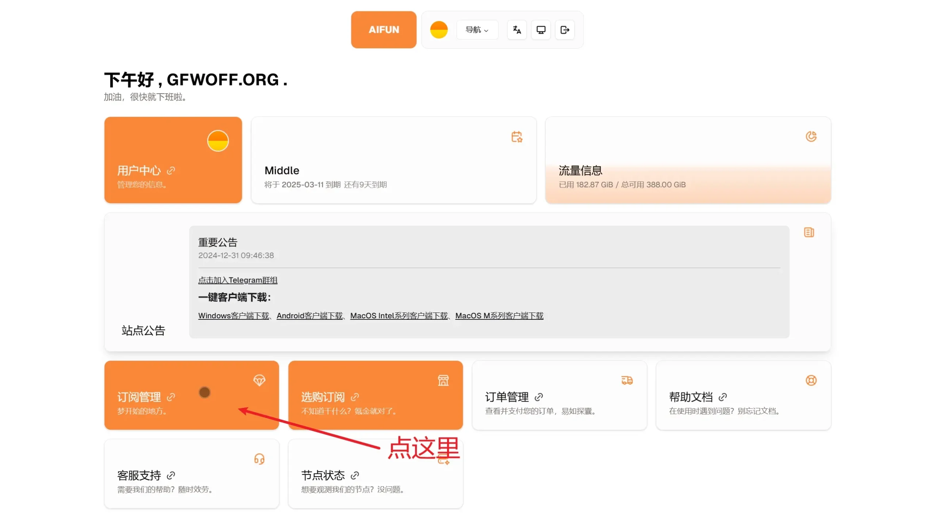Click the 将于 2025-03-11 到期 text
935x527 pixels.
tap(302, 185)
